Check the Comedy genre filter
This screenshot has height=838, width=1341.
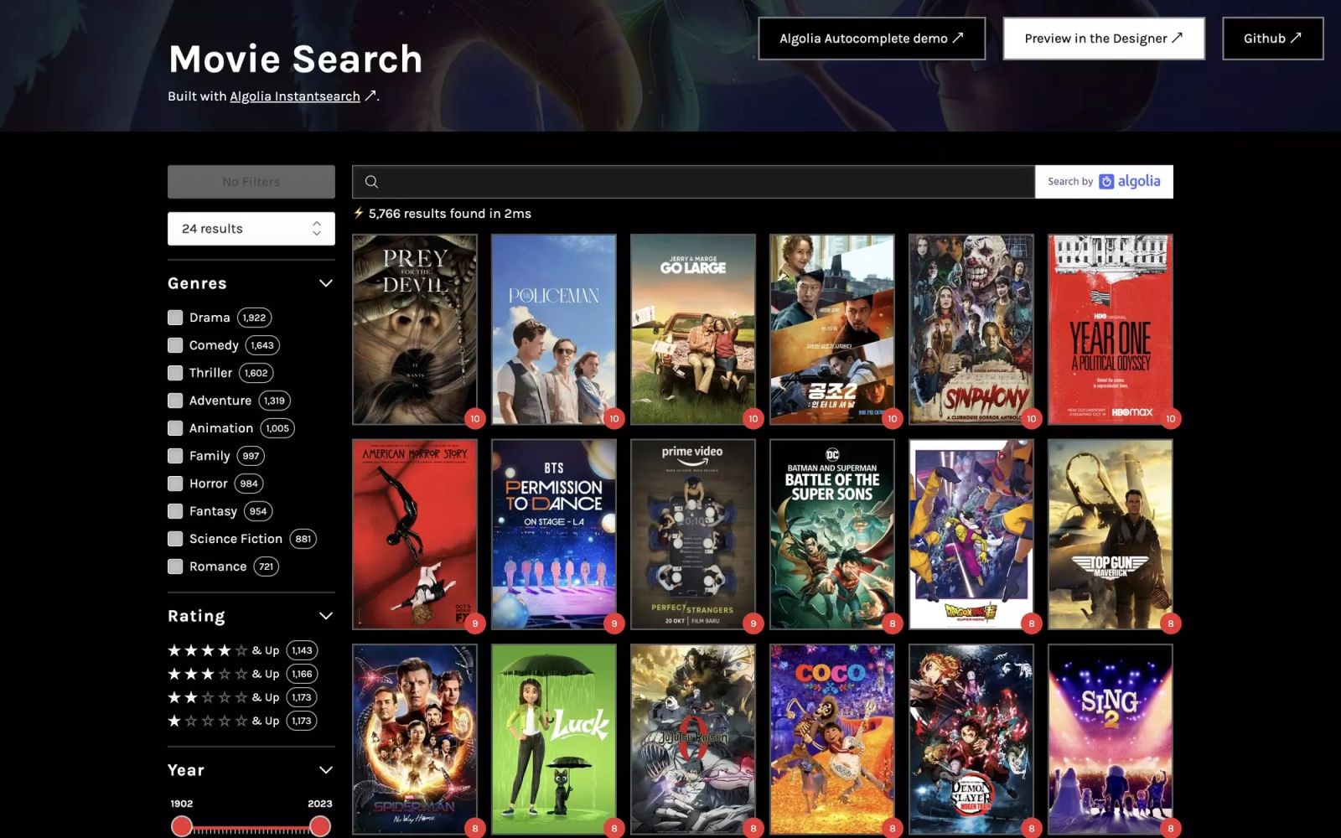[x=175, y=345]
